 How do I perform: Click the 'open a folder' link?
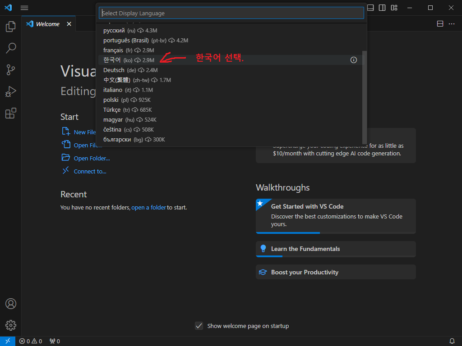click(x=148, y=207)
